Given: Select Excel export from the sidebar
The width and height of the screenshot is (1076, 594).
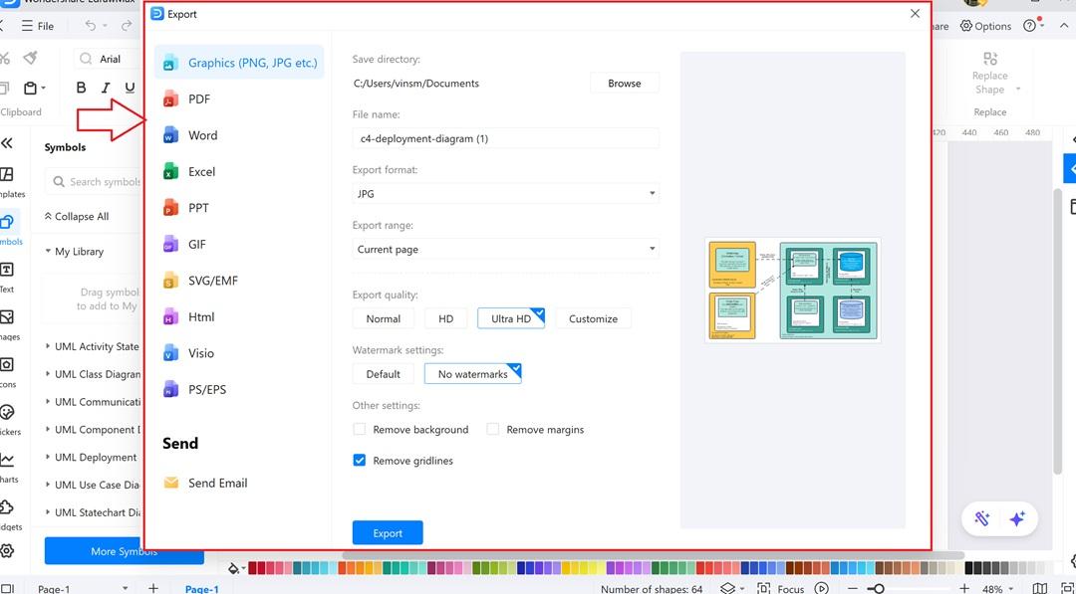Looking at the screenshot, I should (200, 171).
